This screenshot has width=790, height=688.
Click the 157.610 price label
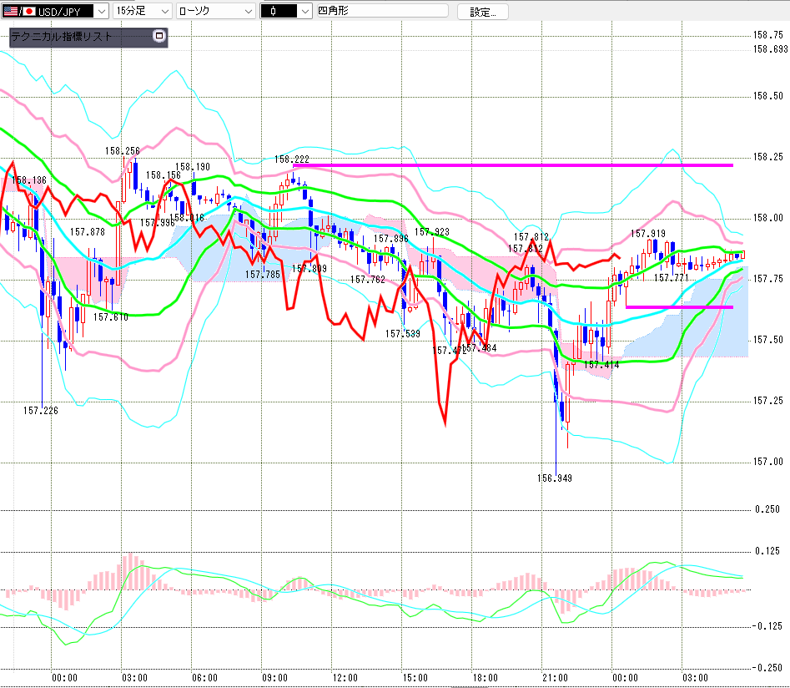111,316
